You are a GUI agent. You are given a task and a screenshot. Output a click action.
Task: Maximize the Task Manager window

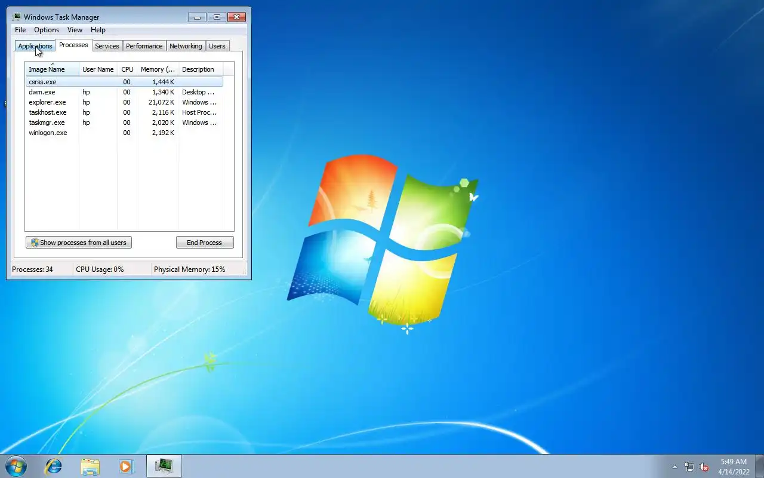(217, 17)
